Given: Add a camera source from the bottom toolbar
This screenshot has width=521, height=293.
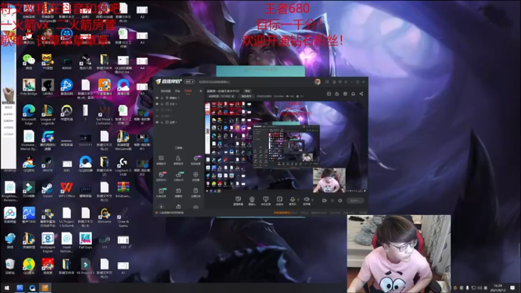Looking at the screenshot, I should click(252, 201).
